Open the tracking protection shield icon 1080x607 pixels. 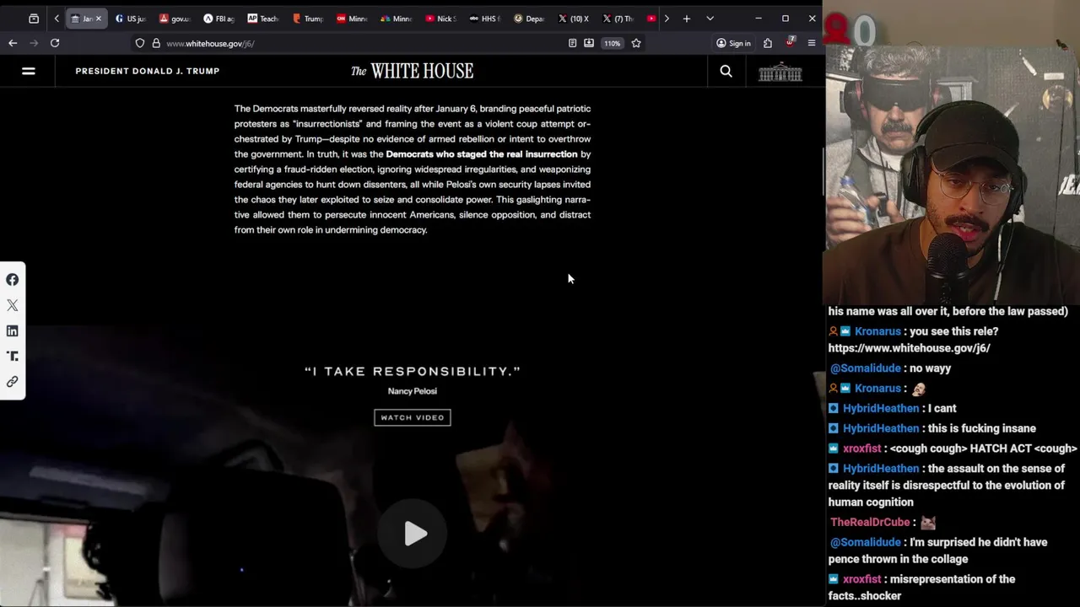pyautogui.click(x=140, y=43)
